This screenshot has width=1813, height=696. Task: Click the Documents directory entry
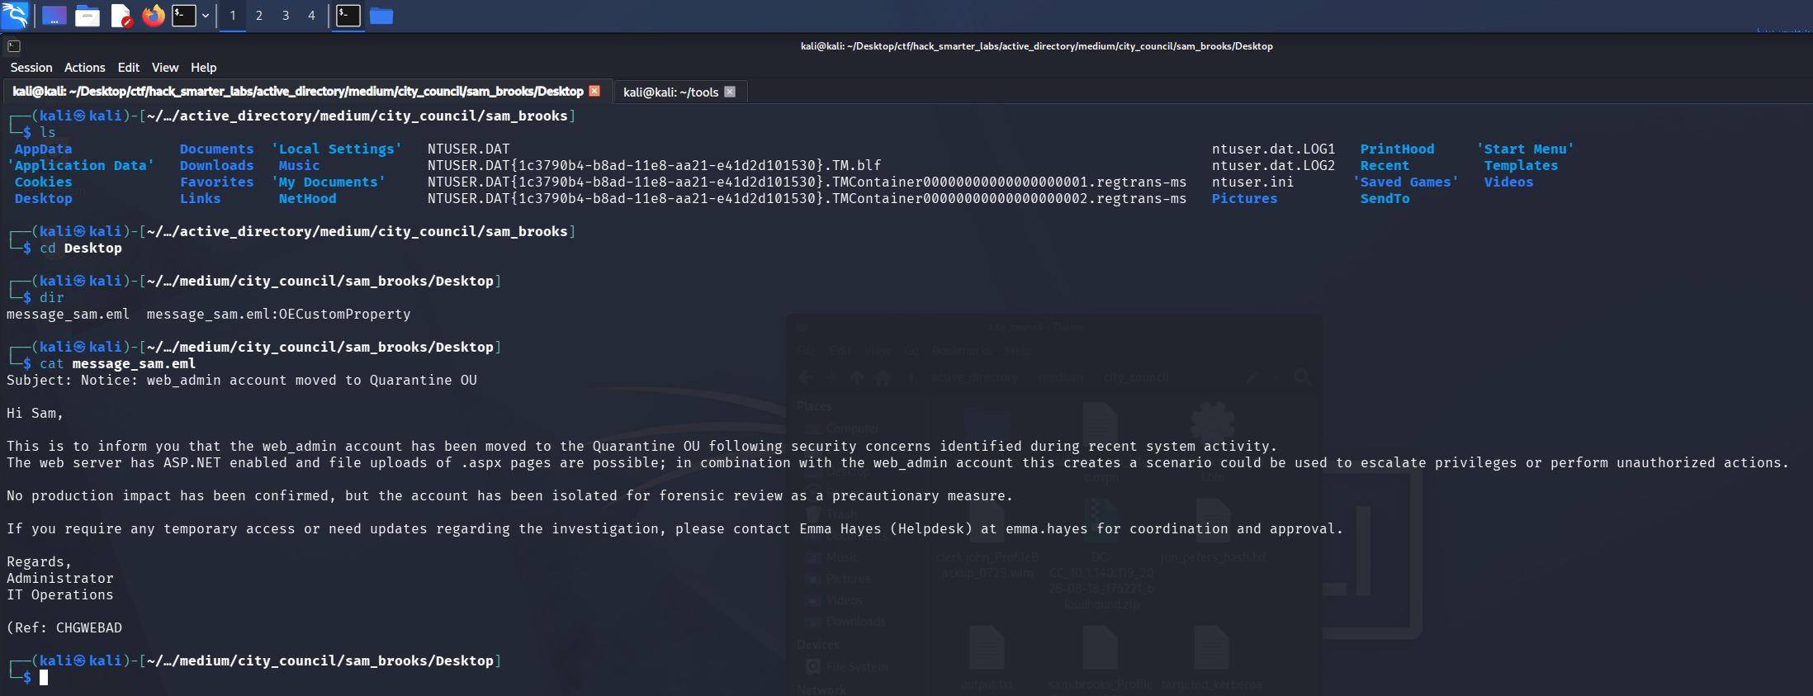coord(217,149)
